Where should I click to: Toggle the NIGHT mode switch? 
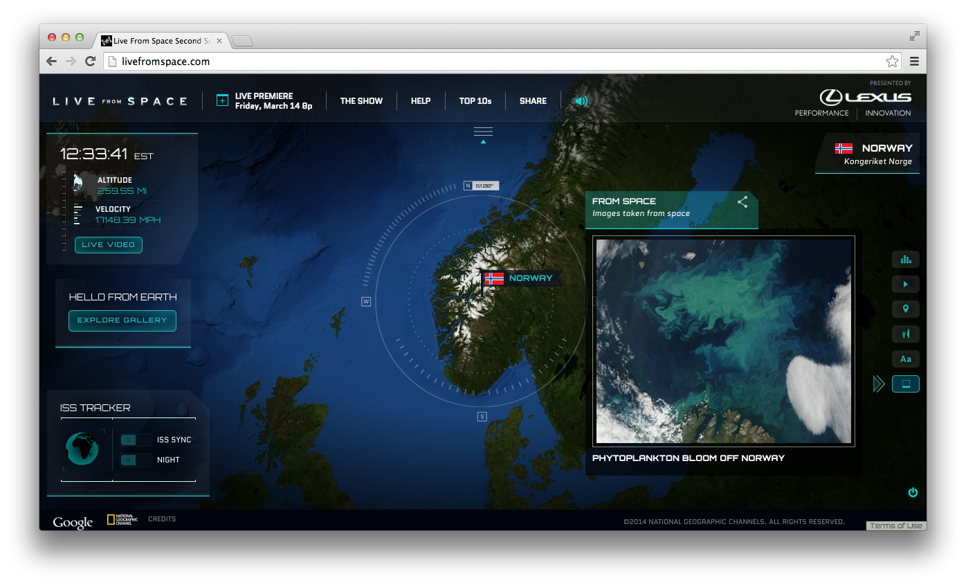click(136, 460)
